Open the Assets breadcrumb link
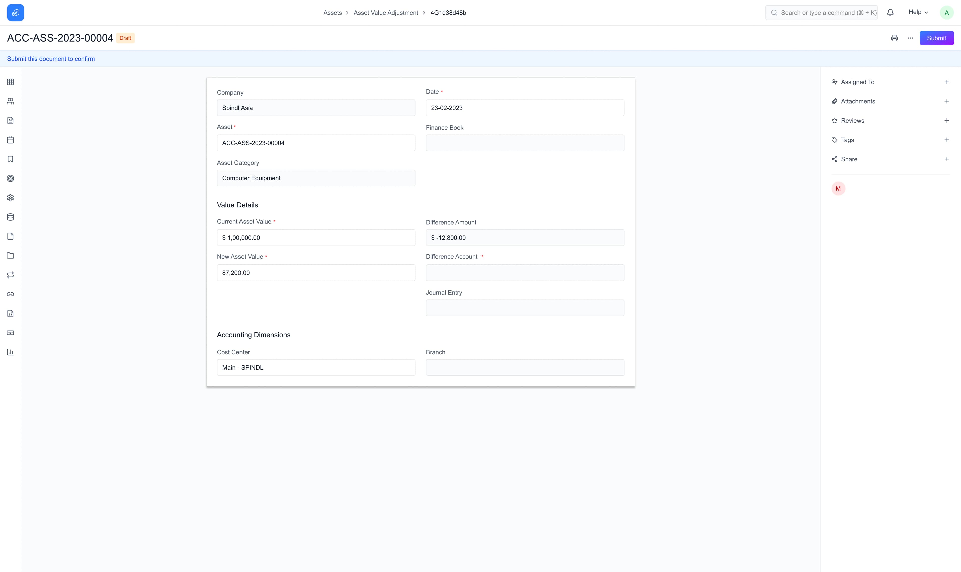This screenshot has width=961, height=572. (332, 13)
